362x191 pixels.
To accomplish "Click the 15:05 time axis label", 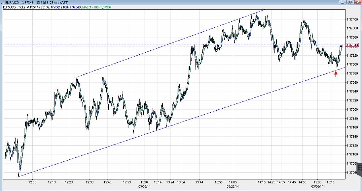I will pos(317,182).
